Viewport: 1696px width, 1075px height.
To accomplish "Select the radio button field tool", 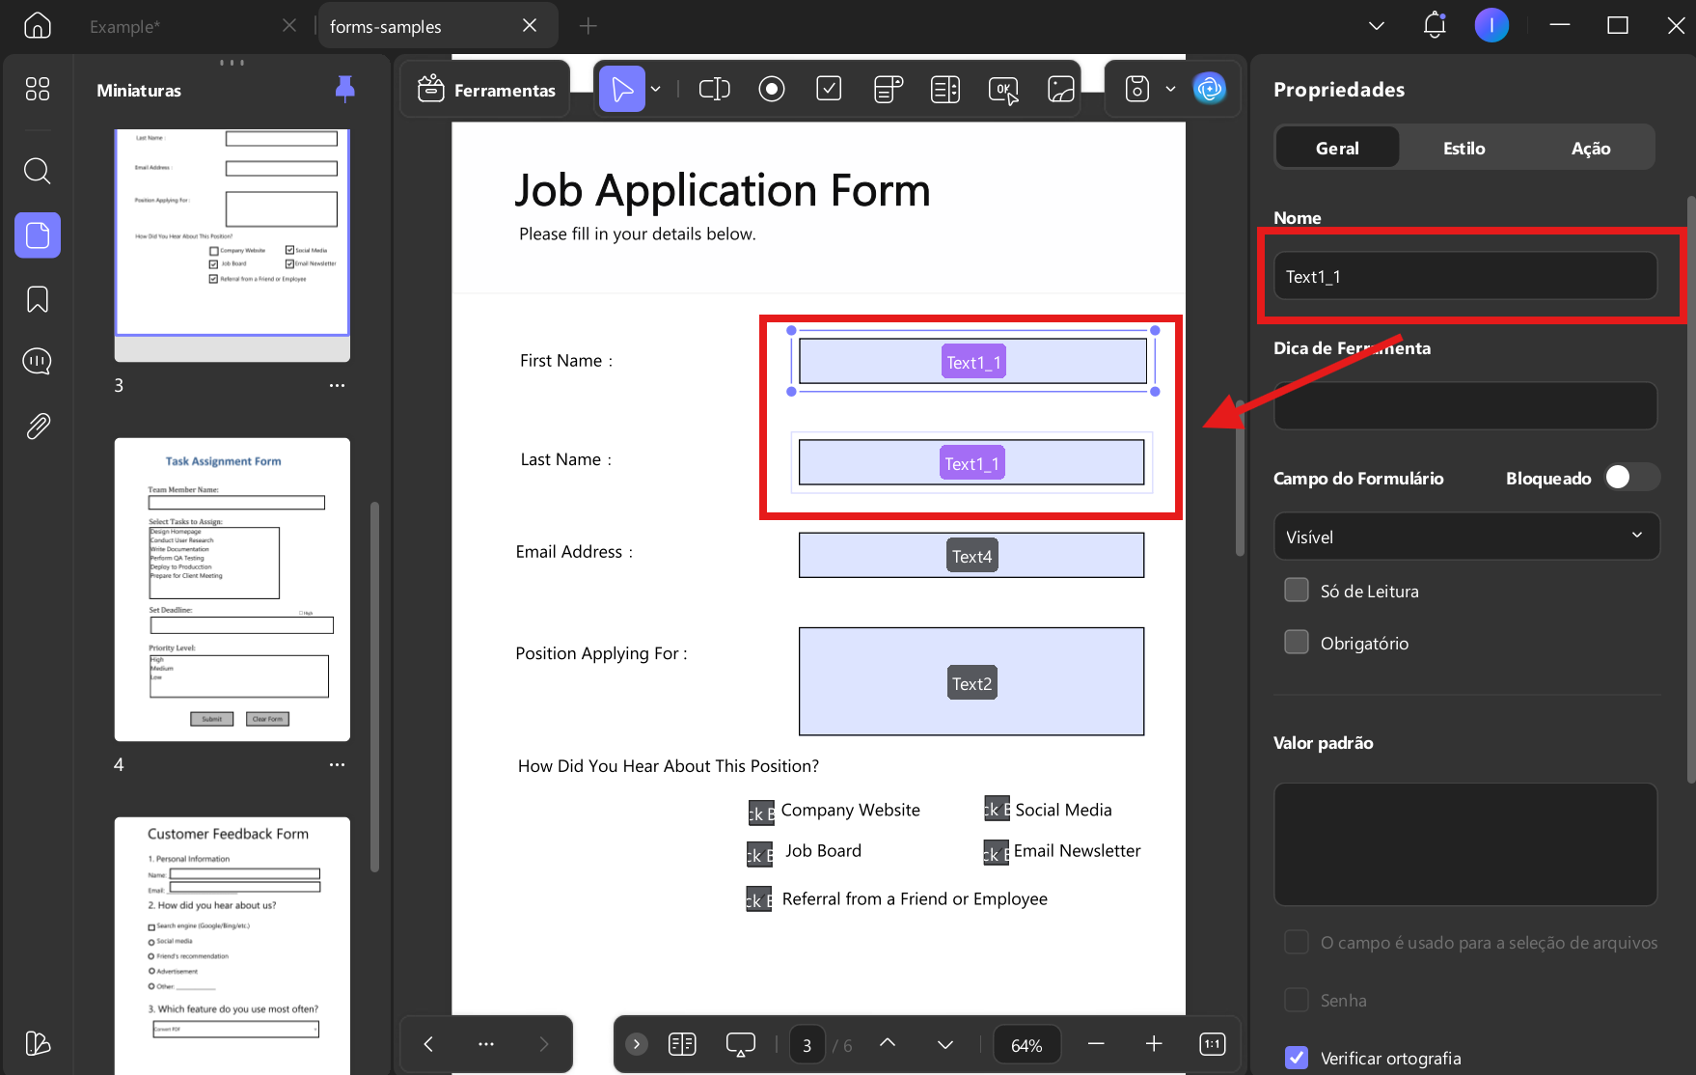I will click(772, 90).
